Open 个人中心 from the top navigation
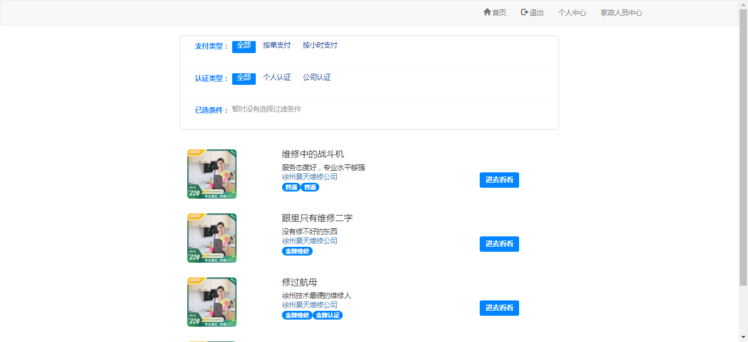This screenshot has width=748, height=342. (x=572, y=13)
